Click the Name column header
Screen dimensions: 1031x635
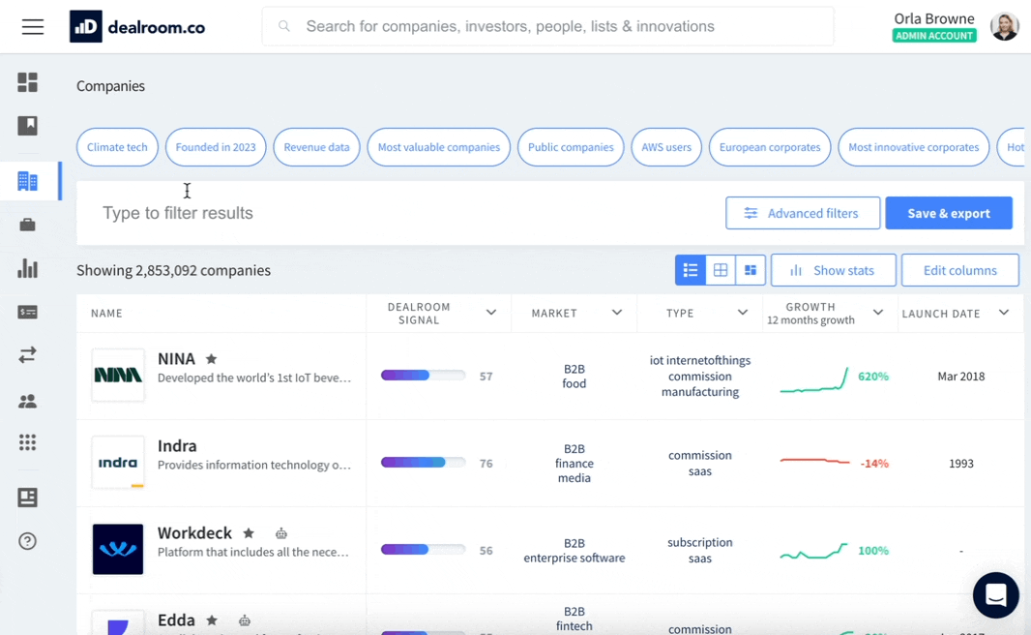106,314
